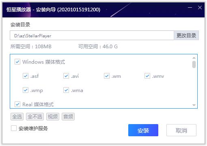Image resolution: width=207 pixels, height=146 pixels.
Task: Click the format list scroll up arrow
Action: pyautogui.click(x=194, y=58)
